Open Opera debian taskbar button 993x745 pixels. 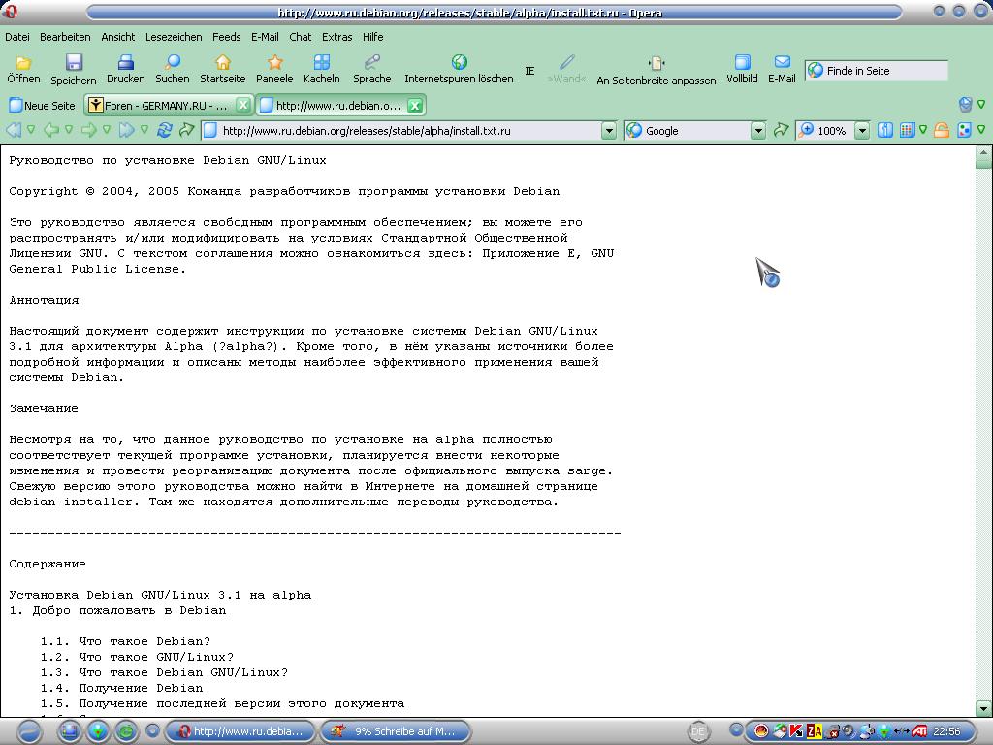point(241,731)
